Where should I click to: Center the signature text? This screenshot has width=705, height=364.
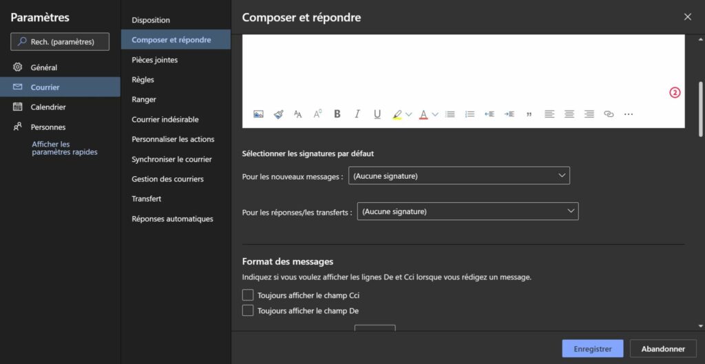(569, 114)
